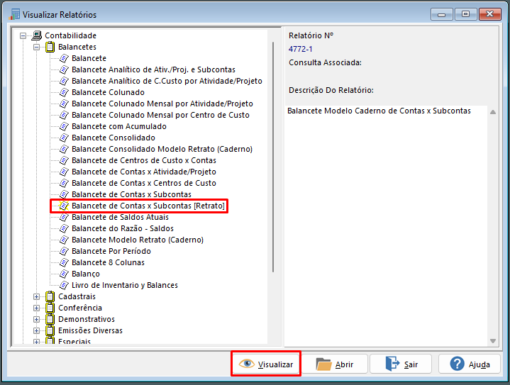Click the Demonstrativos clipboard icon
This screenshot has height=385, width=510.
(x=50, y=319)
